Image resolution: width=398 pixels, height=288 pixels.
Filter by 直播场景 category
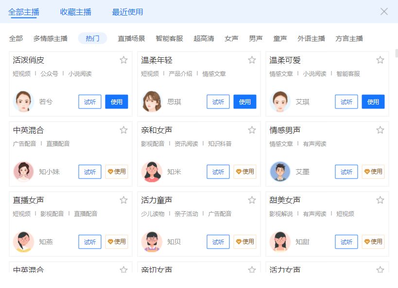pos(131,38)
